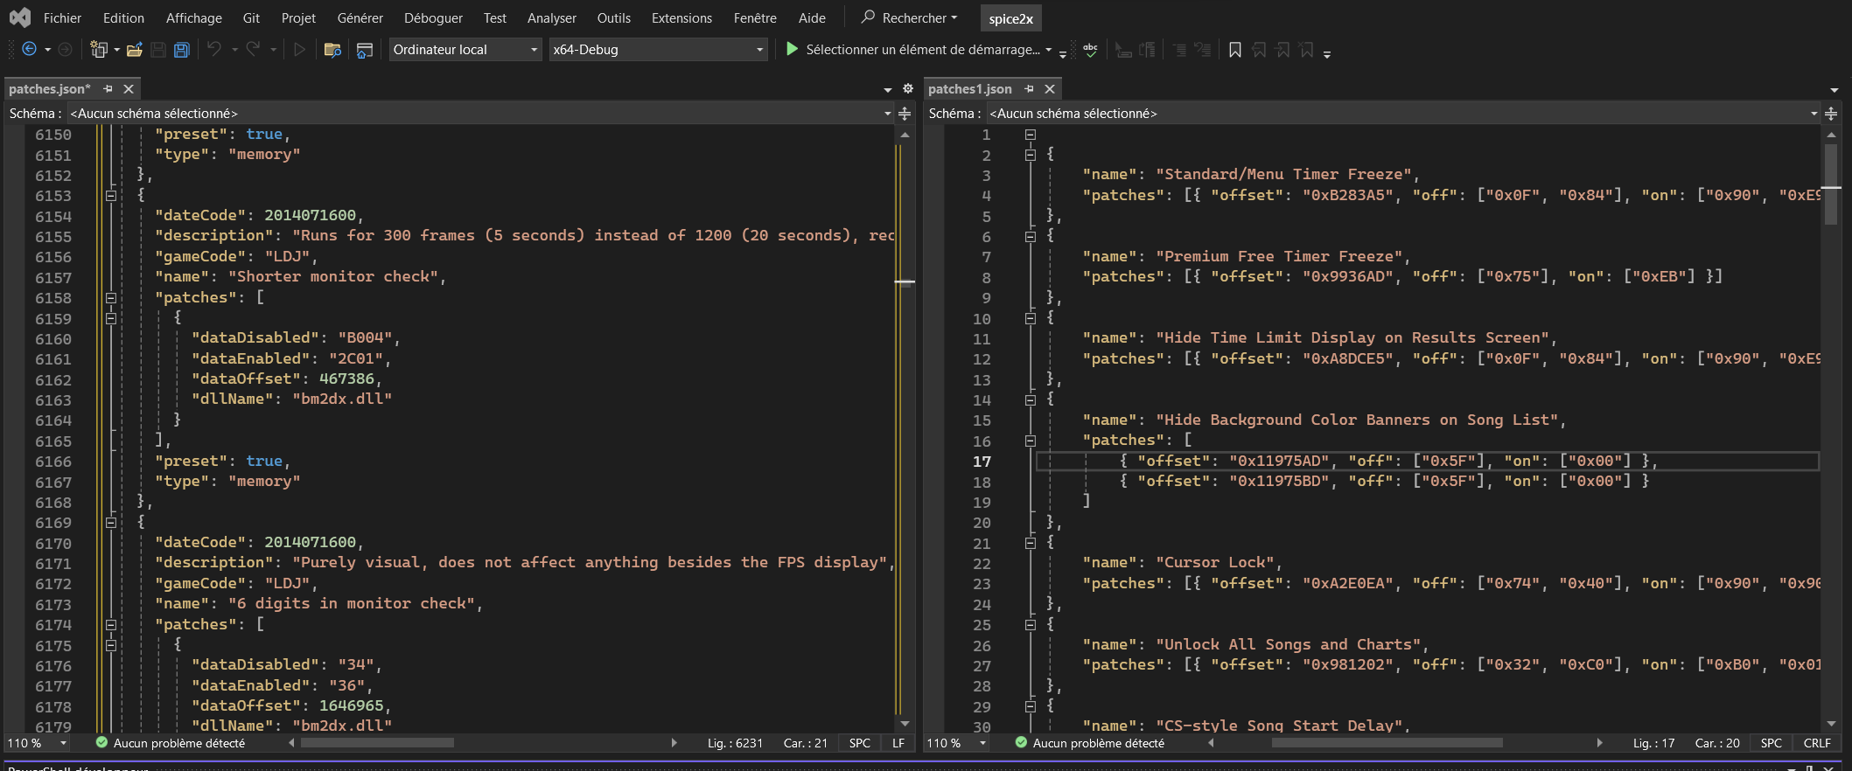The width and height of the screenshot is (1852, 771).
Task: Collapse the Cursor Lock block at line 21
Action: coord(1031,543)
